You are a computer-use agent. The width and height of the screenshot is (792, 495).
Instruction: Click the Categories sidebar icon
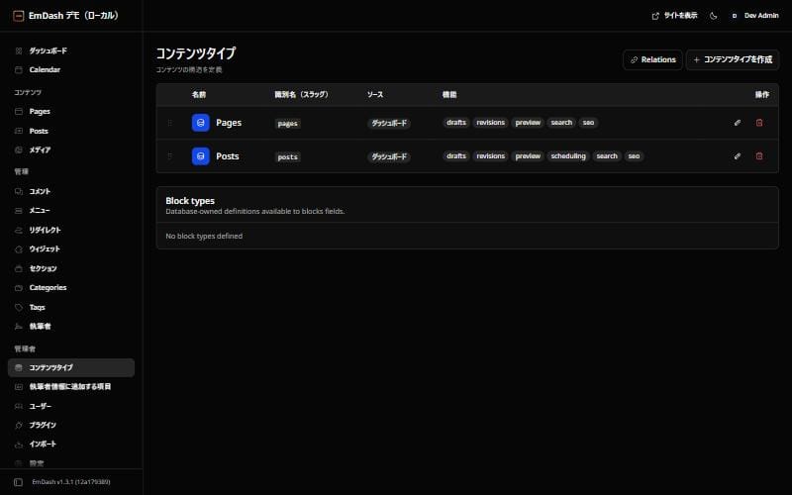19,288
